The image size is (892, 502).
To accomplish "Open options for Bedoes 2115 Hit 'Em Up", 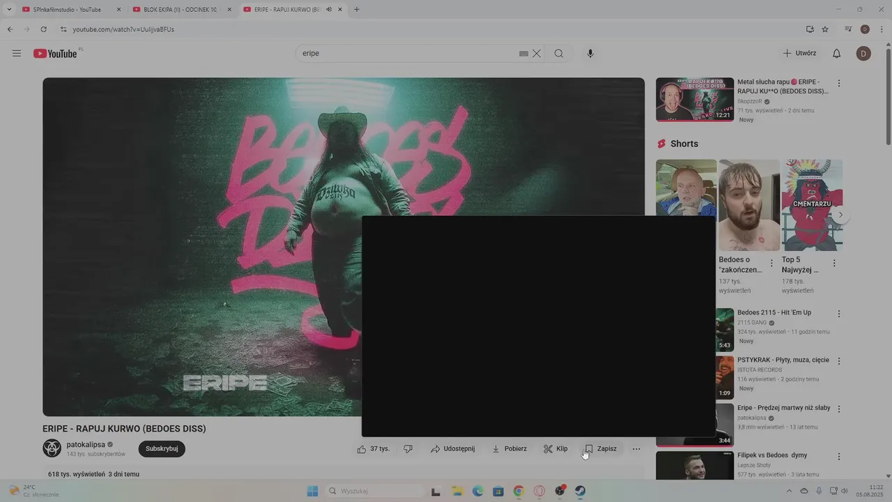I will pyautogui.click(x=839, y=314).
